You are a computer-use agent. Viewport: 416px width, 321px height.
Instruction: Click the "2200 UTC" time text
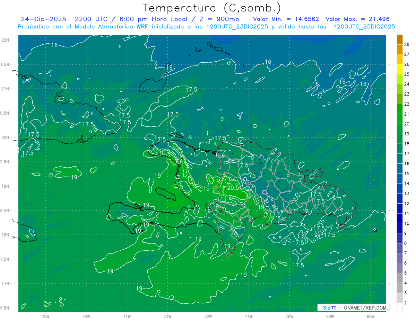(91, 19)
